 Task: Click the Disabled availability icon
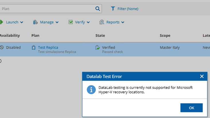tap(2, 48)
